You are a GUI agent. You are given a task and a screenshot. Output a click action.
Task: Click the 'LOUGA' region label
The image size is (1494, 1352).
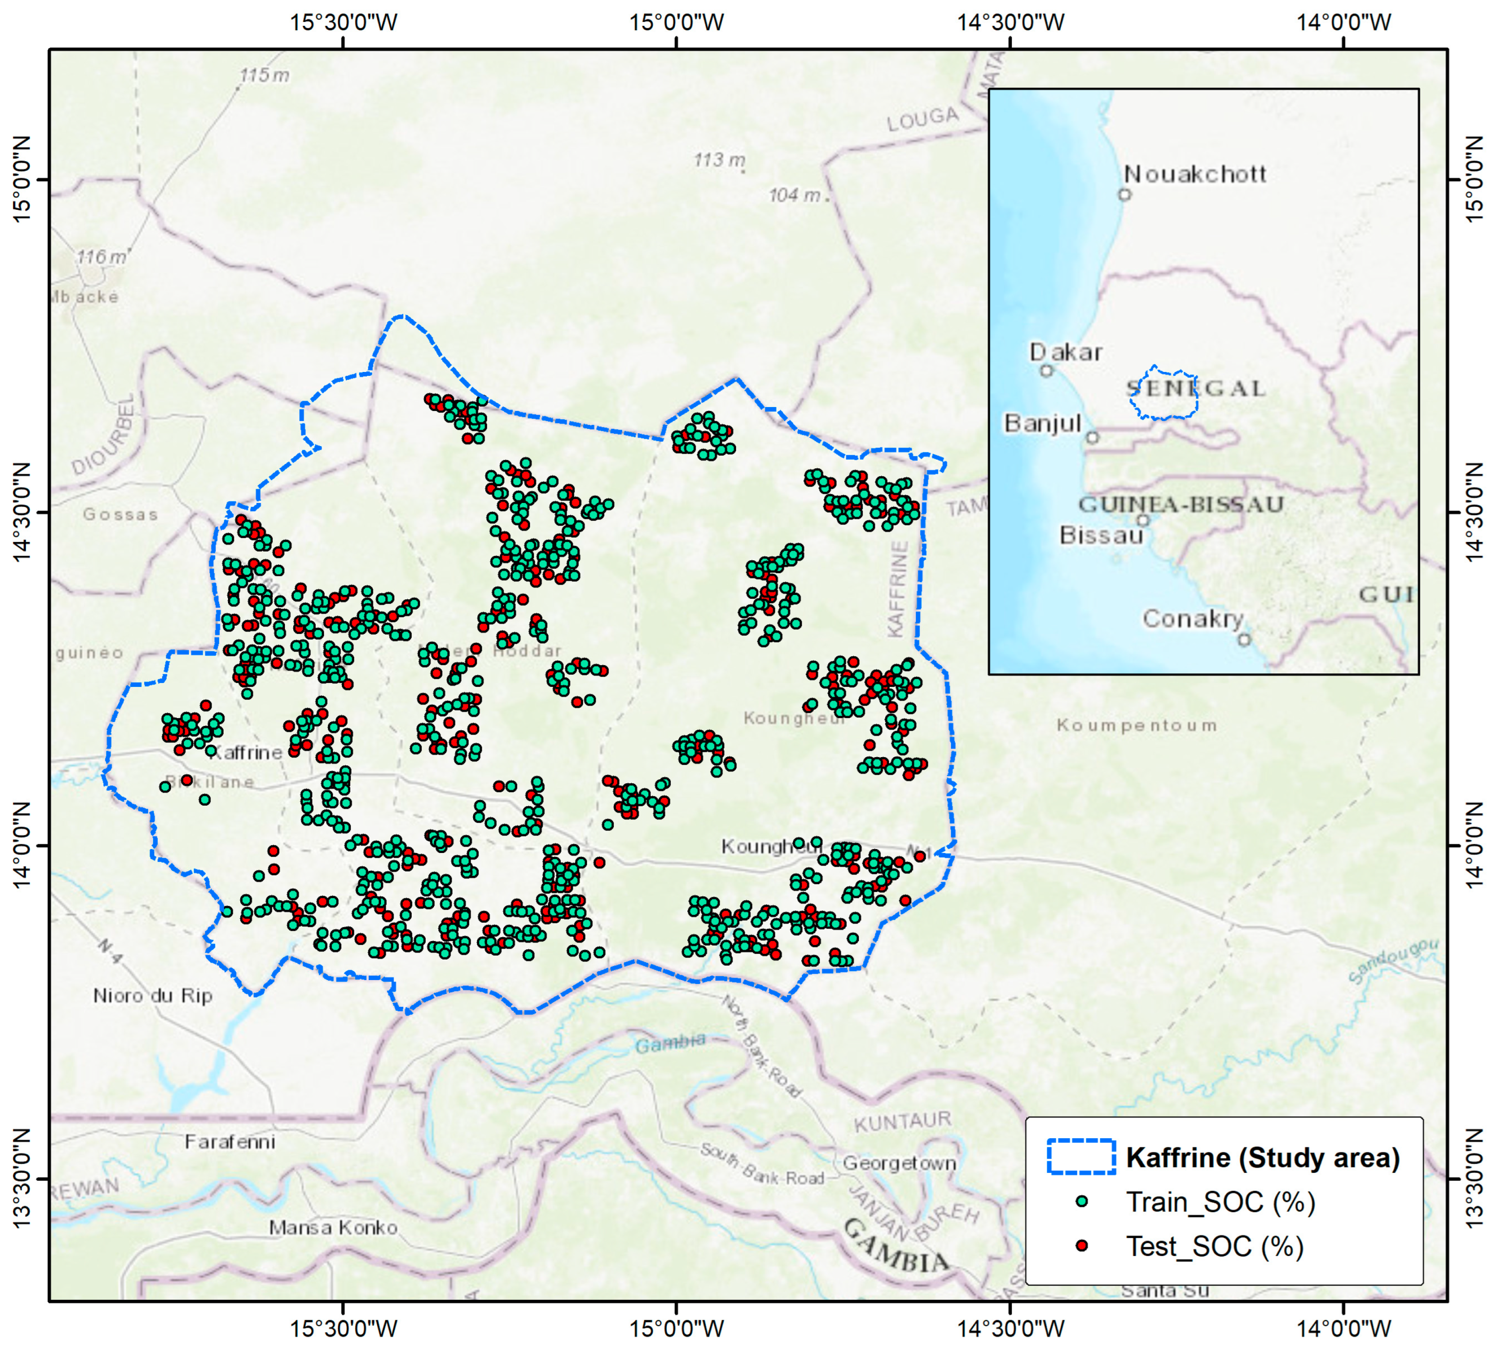tap(923, 118)
